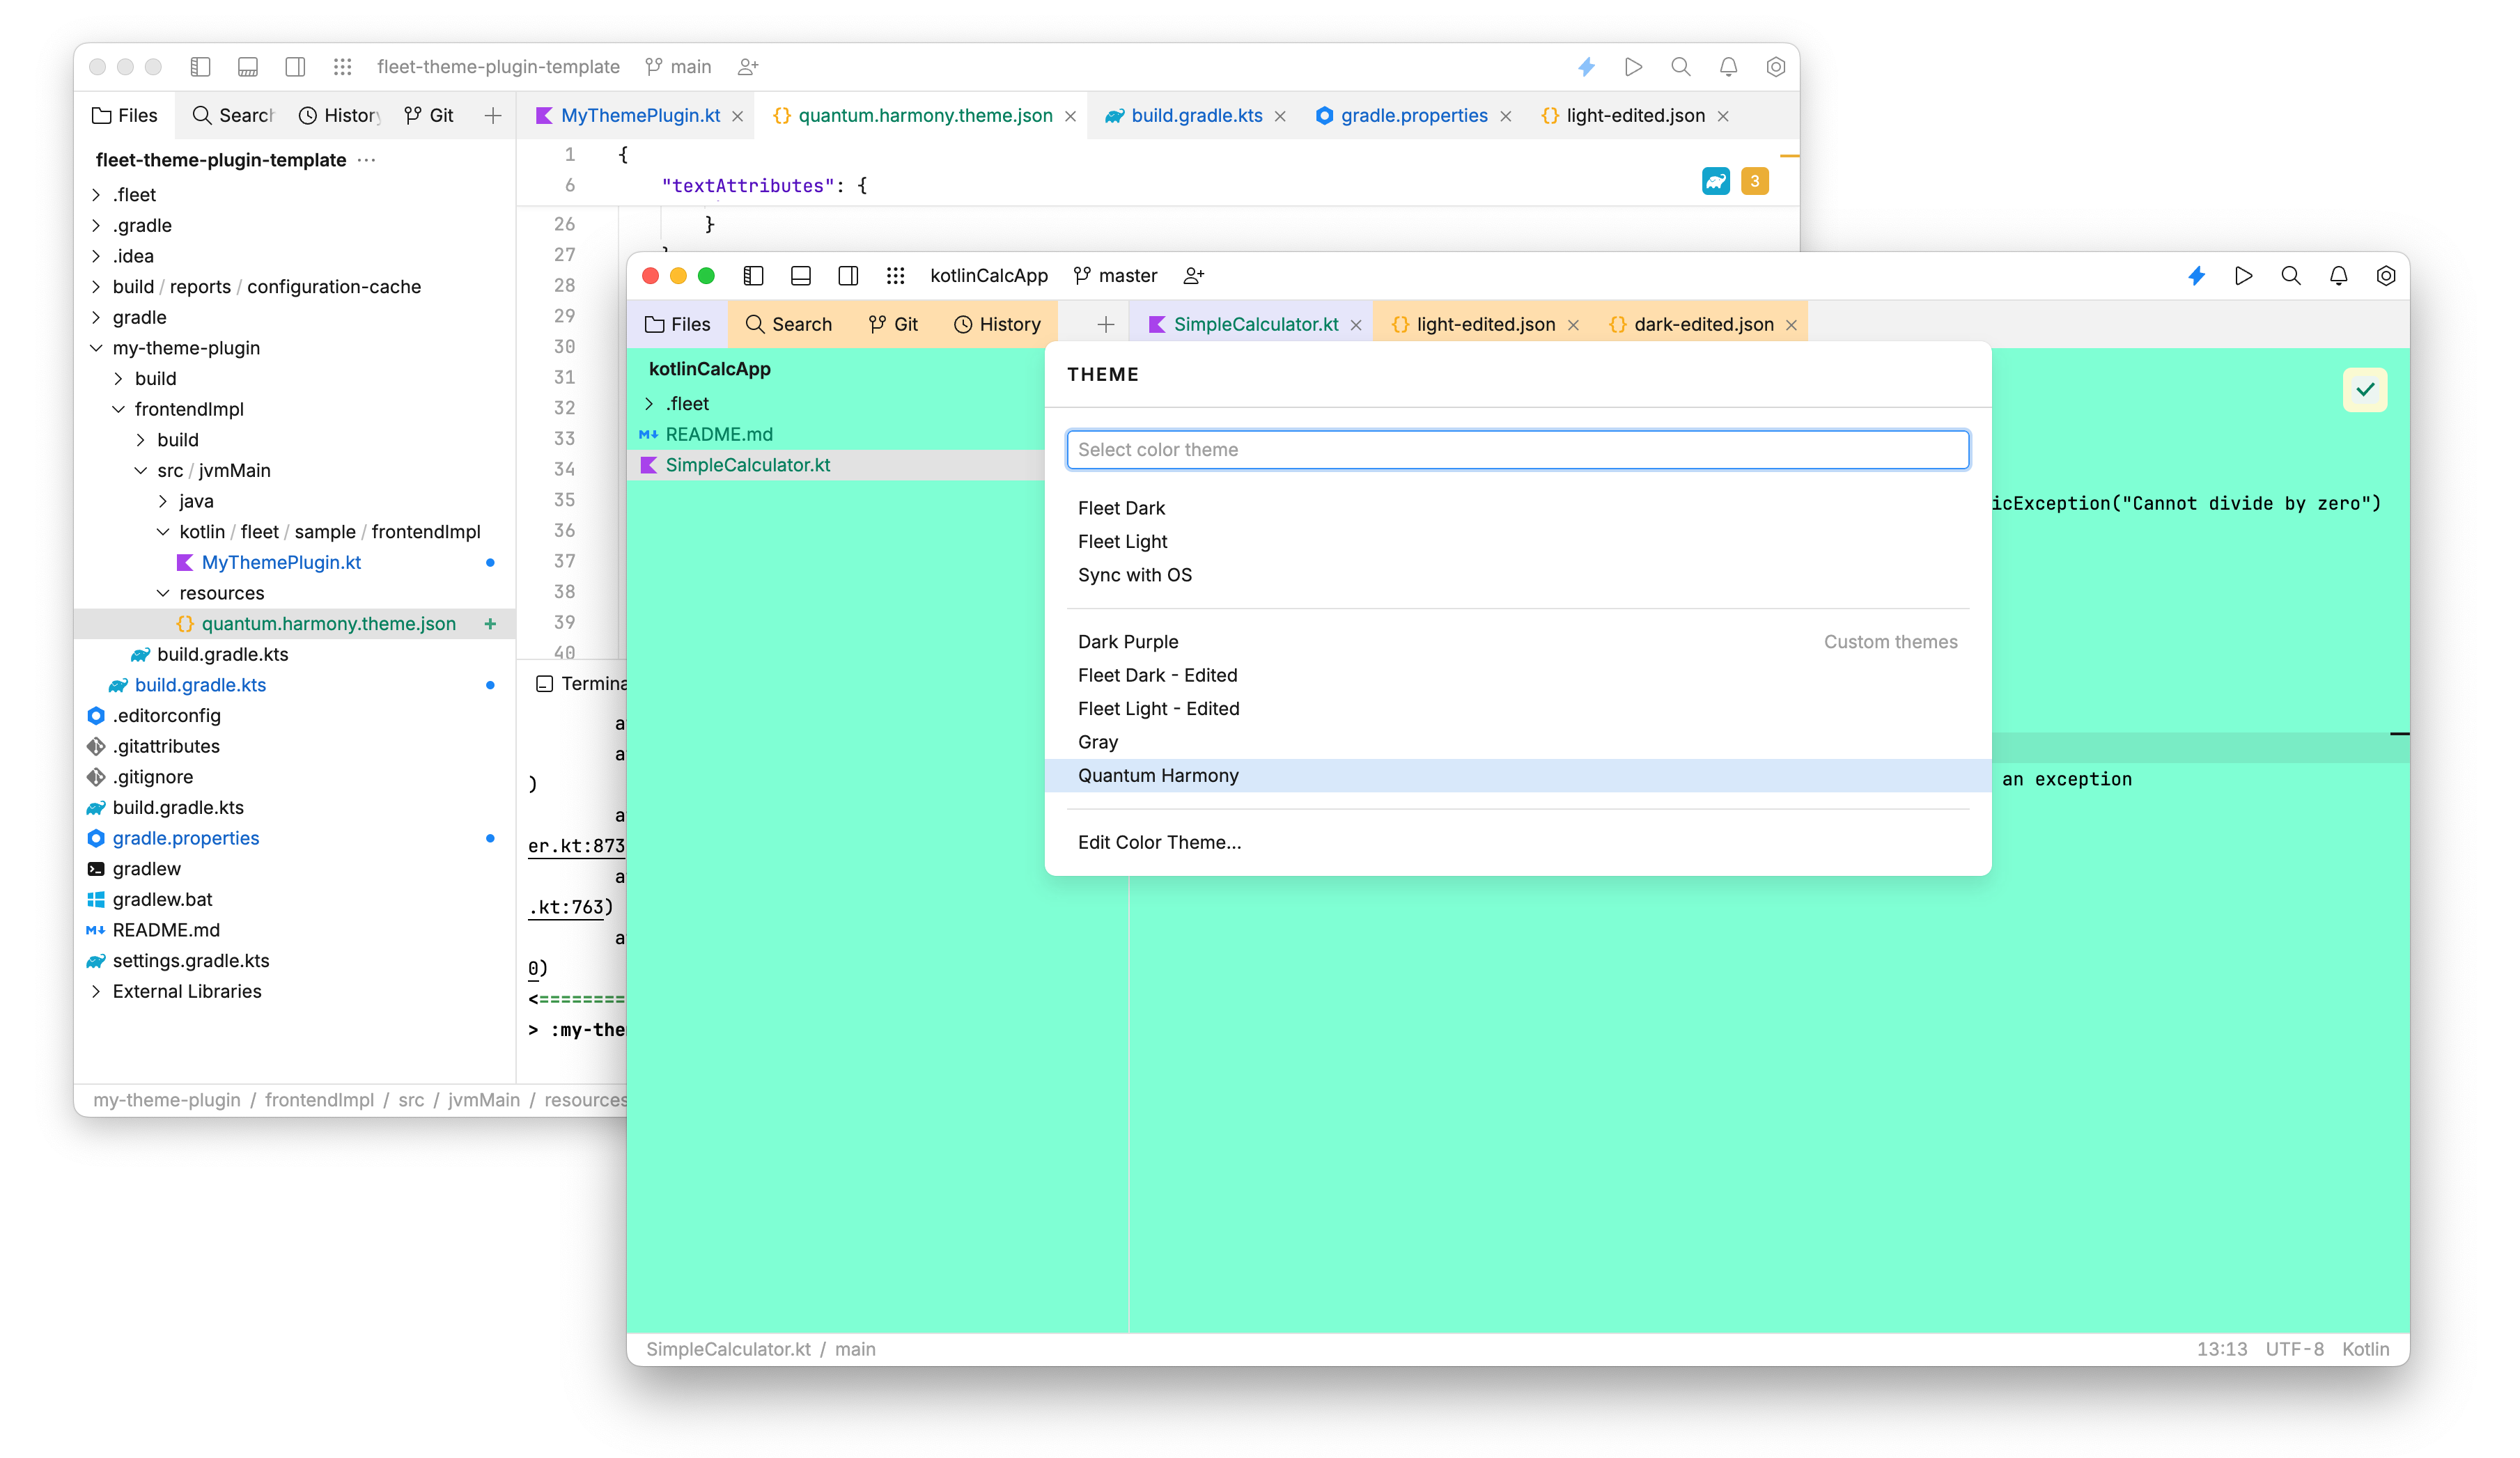
Task: Open the History panel in kotlinCalcApp
Action: [x=997, y=324]
